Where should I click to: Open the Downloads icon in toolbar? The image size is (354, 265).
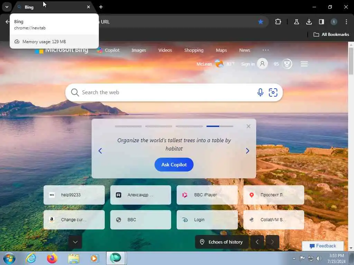(x=309, y=22)
